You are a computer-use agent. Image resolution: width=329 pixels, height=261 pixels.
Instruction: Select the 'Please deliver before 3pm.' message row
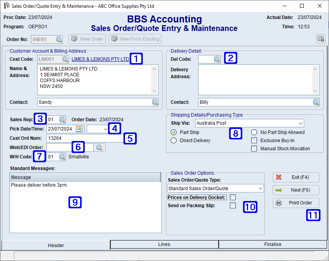85,185
